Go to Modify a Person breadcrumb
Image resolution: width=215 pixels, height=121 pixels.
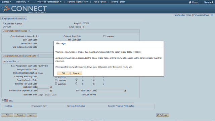click(x=118, y=2)
